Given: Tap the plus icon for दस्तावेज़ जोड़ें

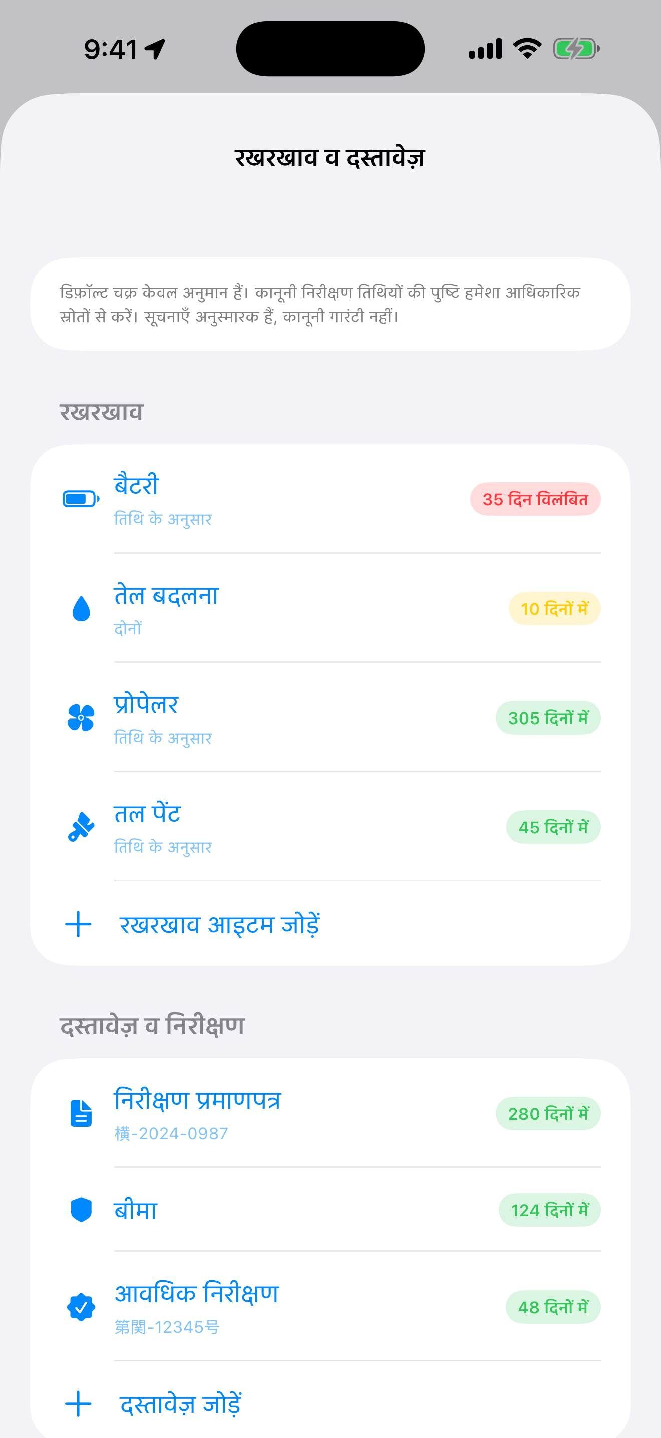Looking at the screenshot, I should (78, 1404).
